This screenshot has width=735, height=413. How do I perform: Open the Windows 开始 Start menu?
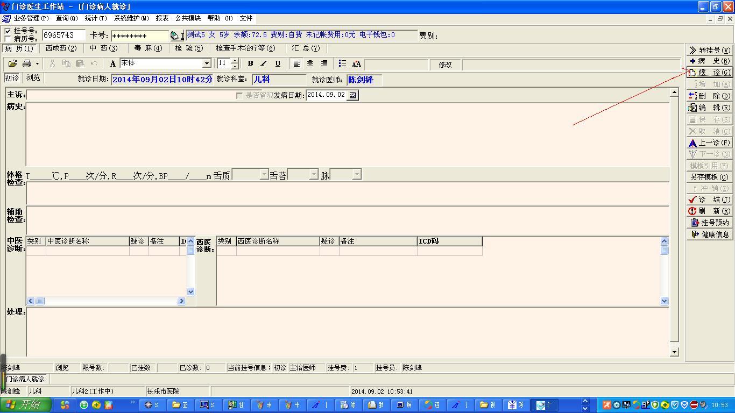coord(26,405)
